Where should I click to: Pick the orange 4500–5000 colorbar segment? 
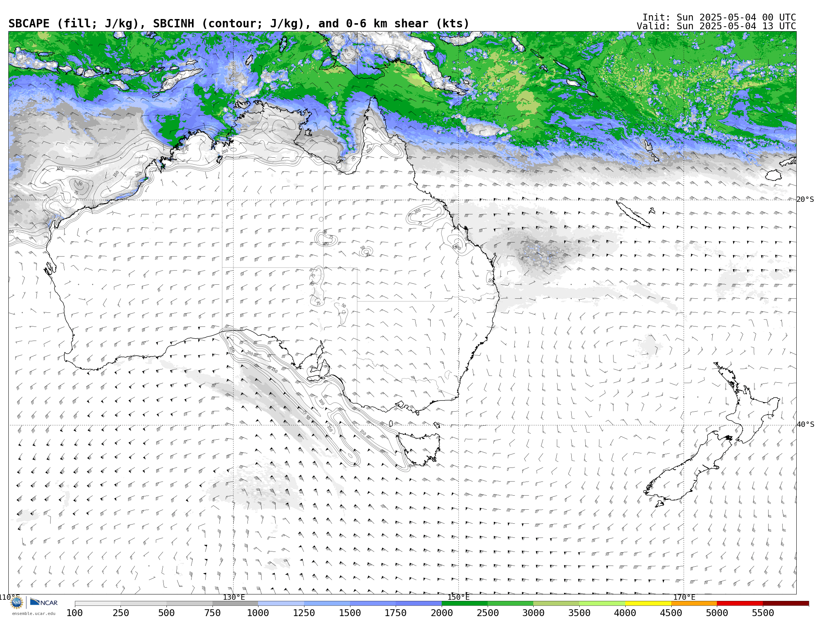pos(694,604)
